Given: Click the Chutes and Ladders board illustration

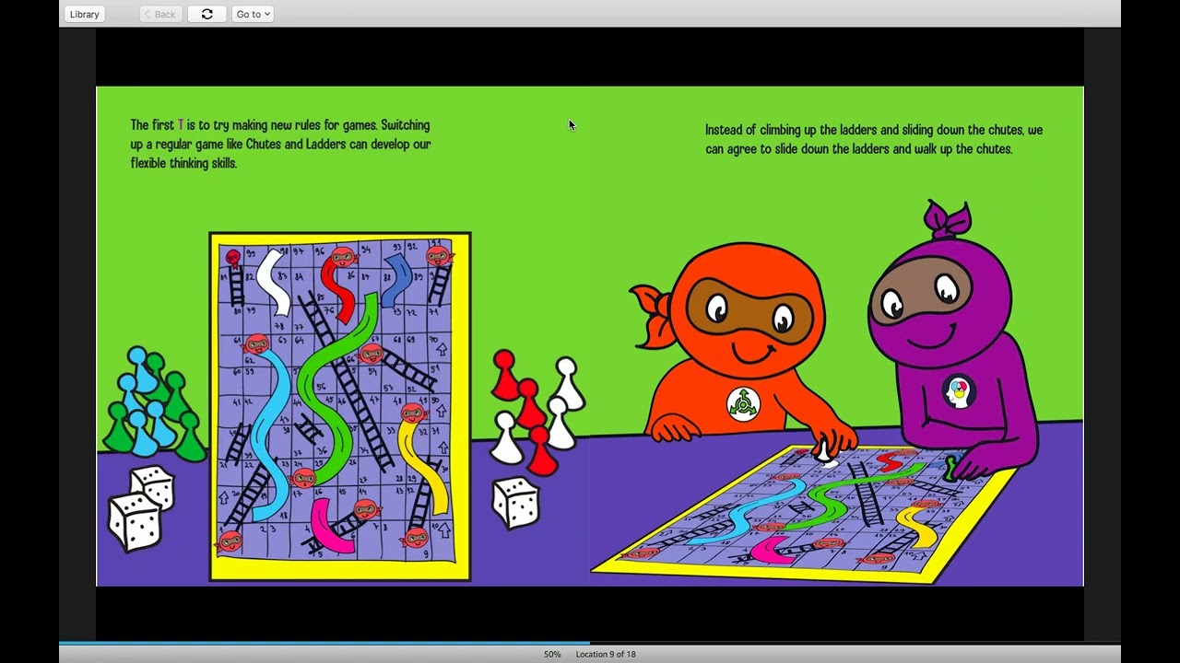Looking at the screenshot, I should click(340, 406).
